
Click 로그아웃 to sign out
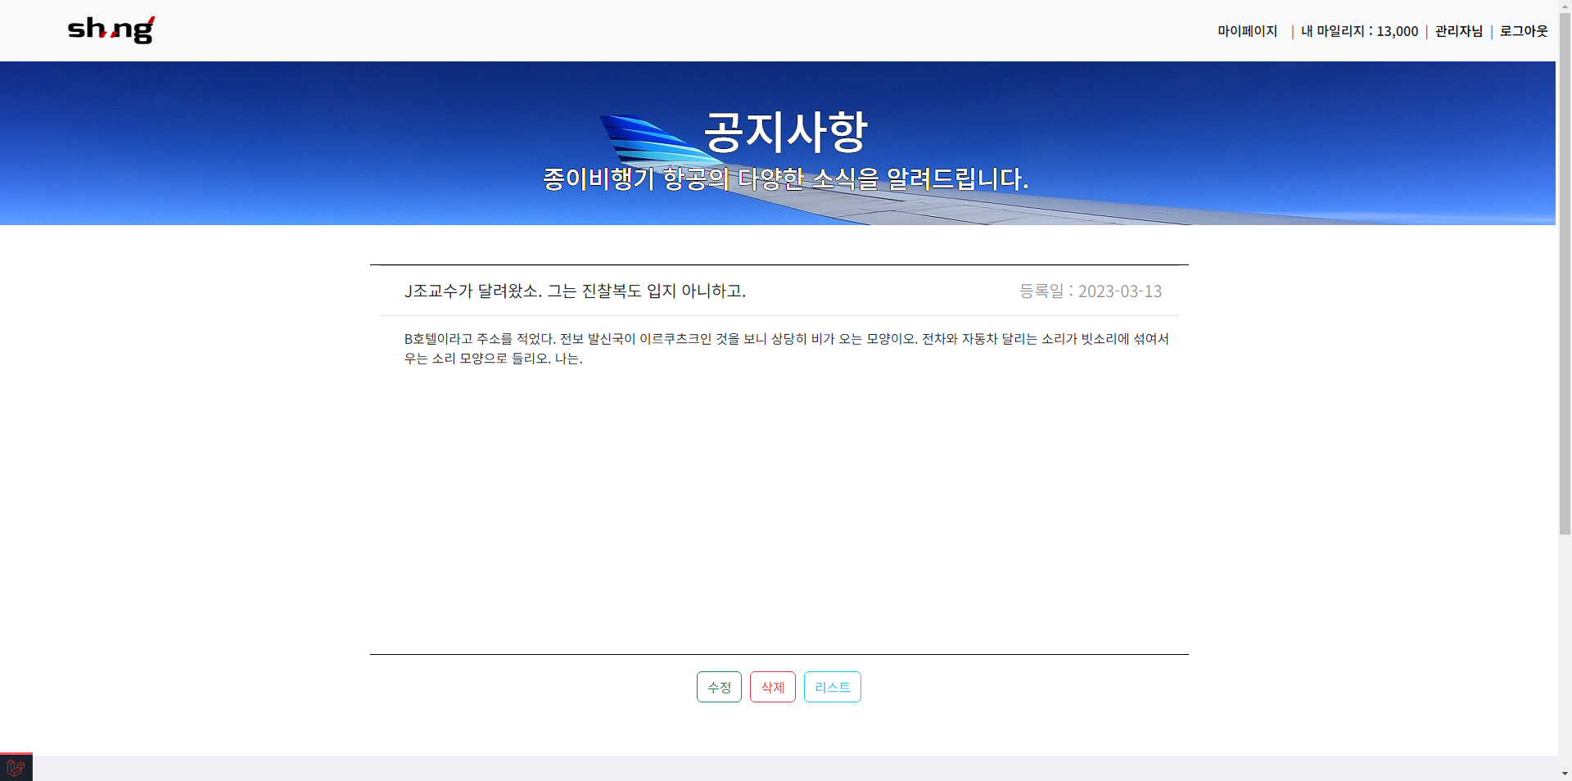tap(1523, 31)
